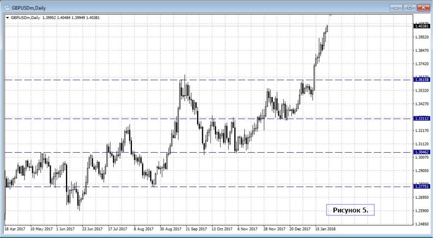The image size is (433, 238).
Task: Click the 1.36158 price tag on scale
Action: click(422, 80)
